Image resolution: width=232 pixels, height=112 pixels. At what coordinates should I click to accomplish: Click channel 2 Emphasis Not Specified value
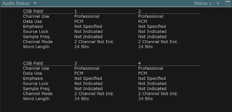point(152,27)
